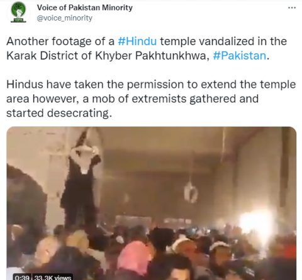
Task: Click the 33.3K views counter
Action: [x=52, y=277]
